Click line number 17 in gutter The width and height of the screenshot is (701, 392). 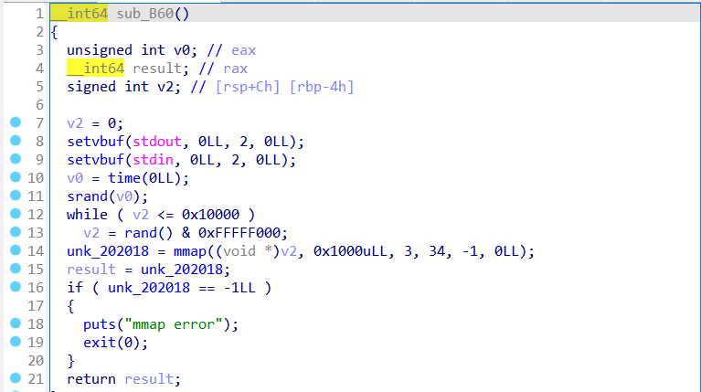[x=36, y=306]
